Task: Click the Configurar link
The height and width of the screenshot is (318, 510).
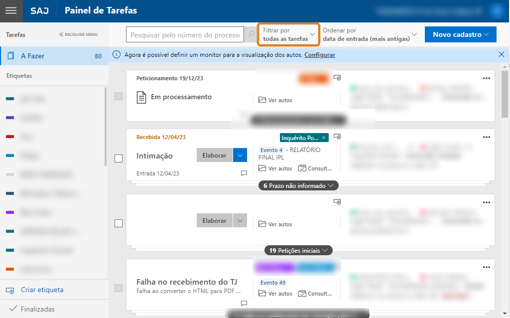Action: pyautogui.click(x=320, y=55)
